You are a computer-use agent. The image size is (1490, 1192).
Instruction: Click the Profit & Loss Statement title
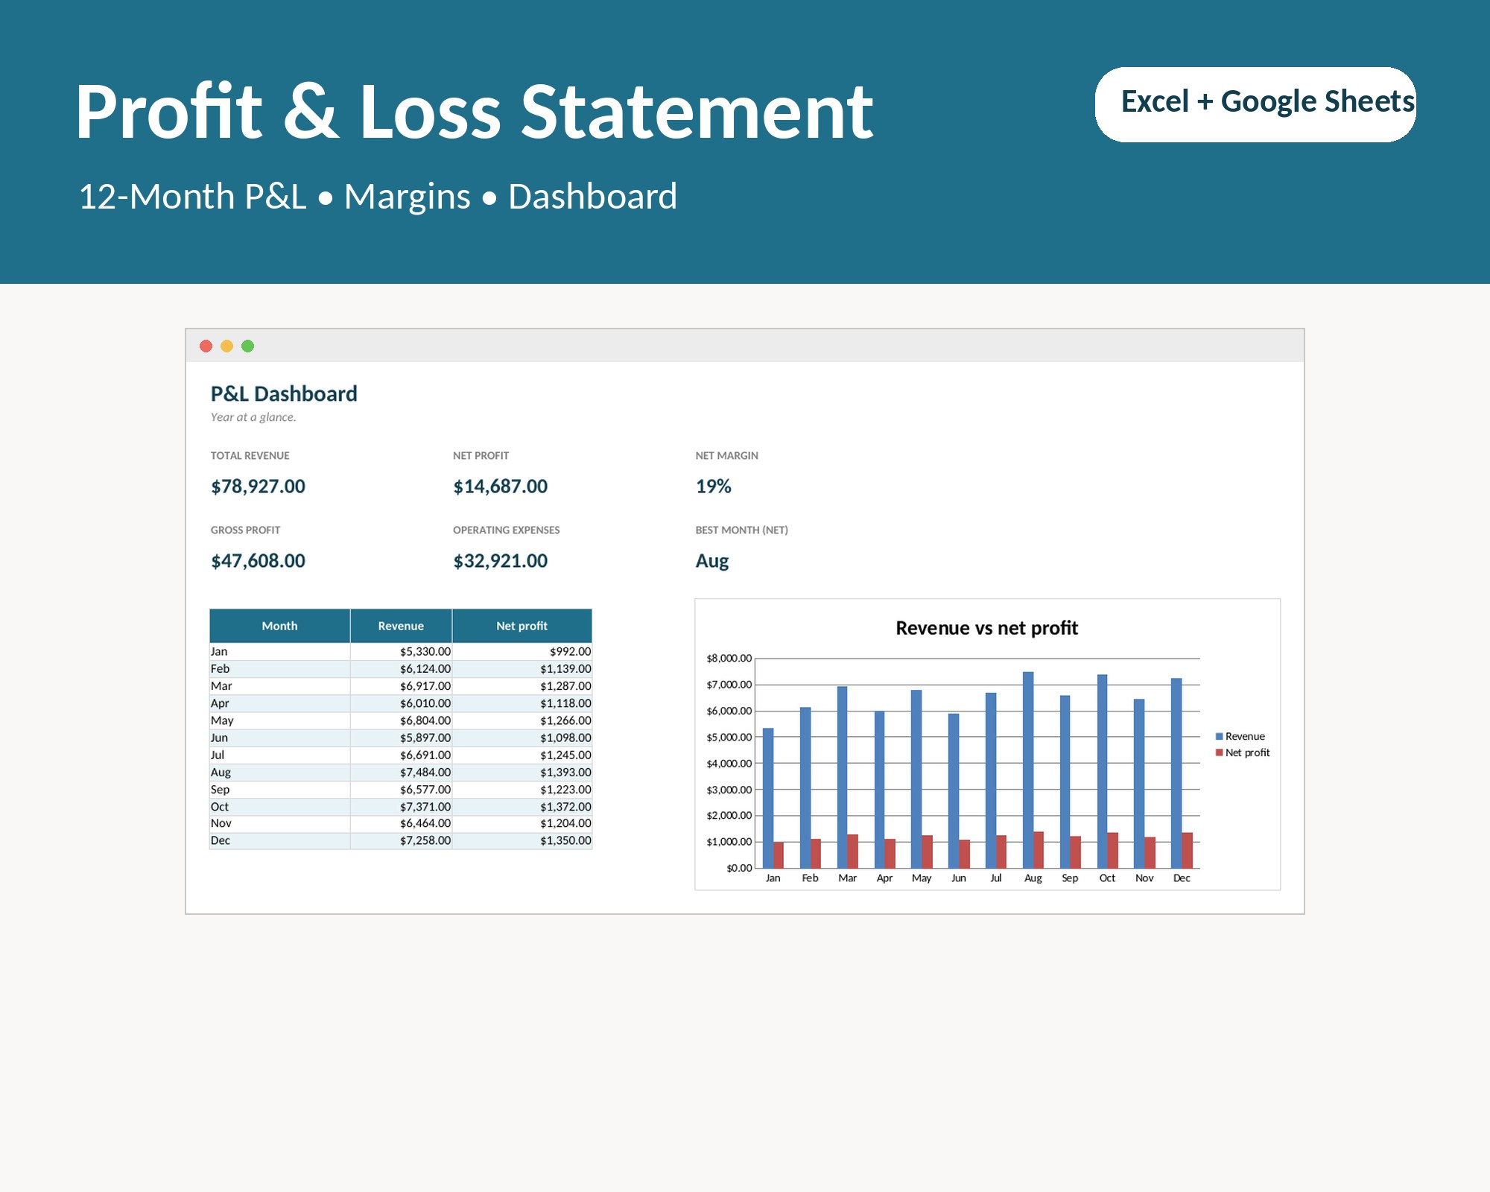point(474,112)
